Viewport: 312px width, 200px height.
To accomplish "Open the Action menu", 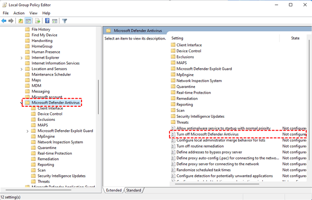I will point(19,13).
